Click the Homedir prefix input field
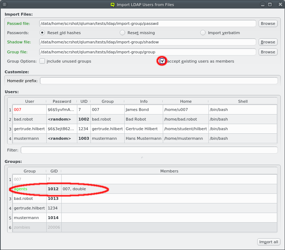 (x=159, y=81)
